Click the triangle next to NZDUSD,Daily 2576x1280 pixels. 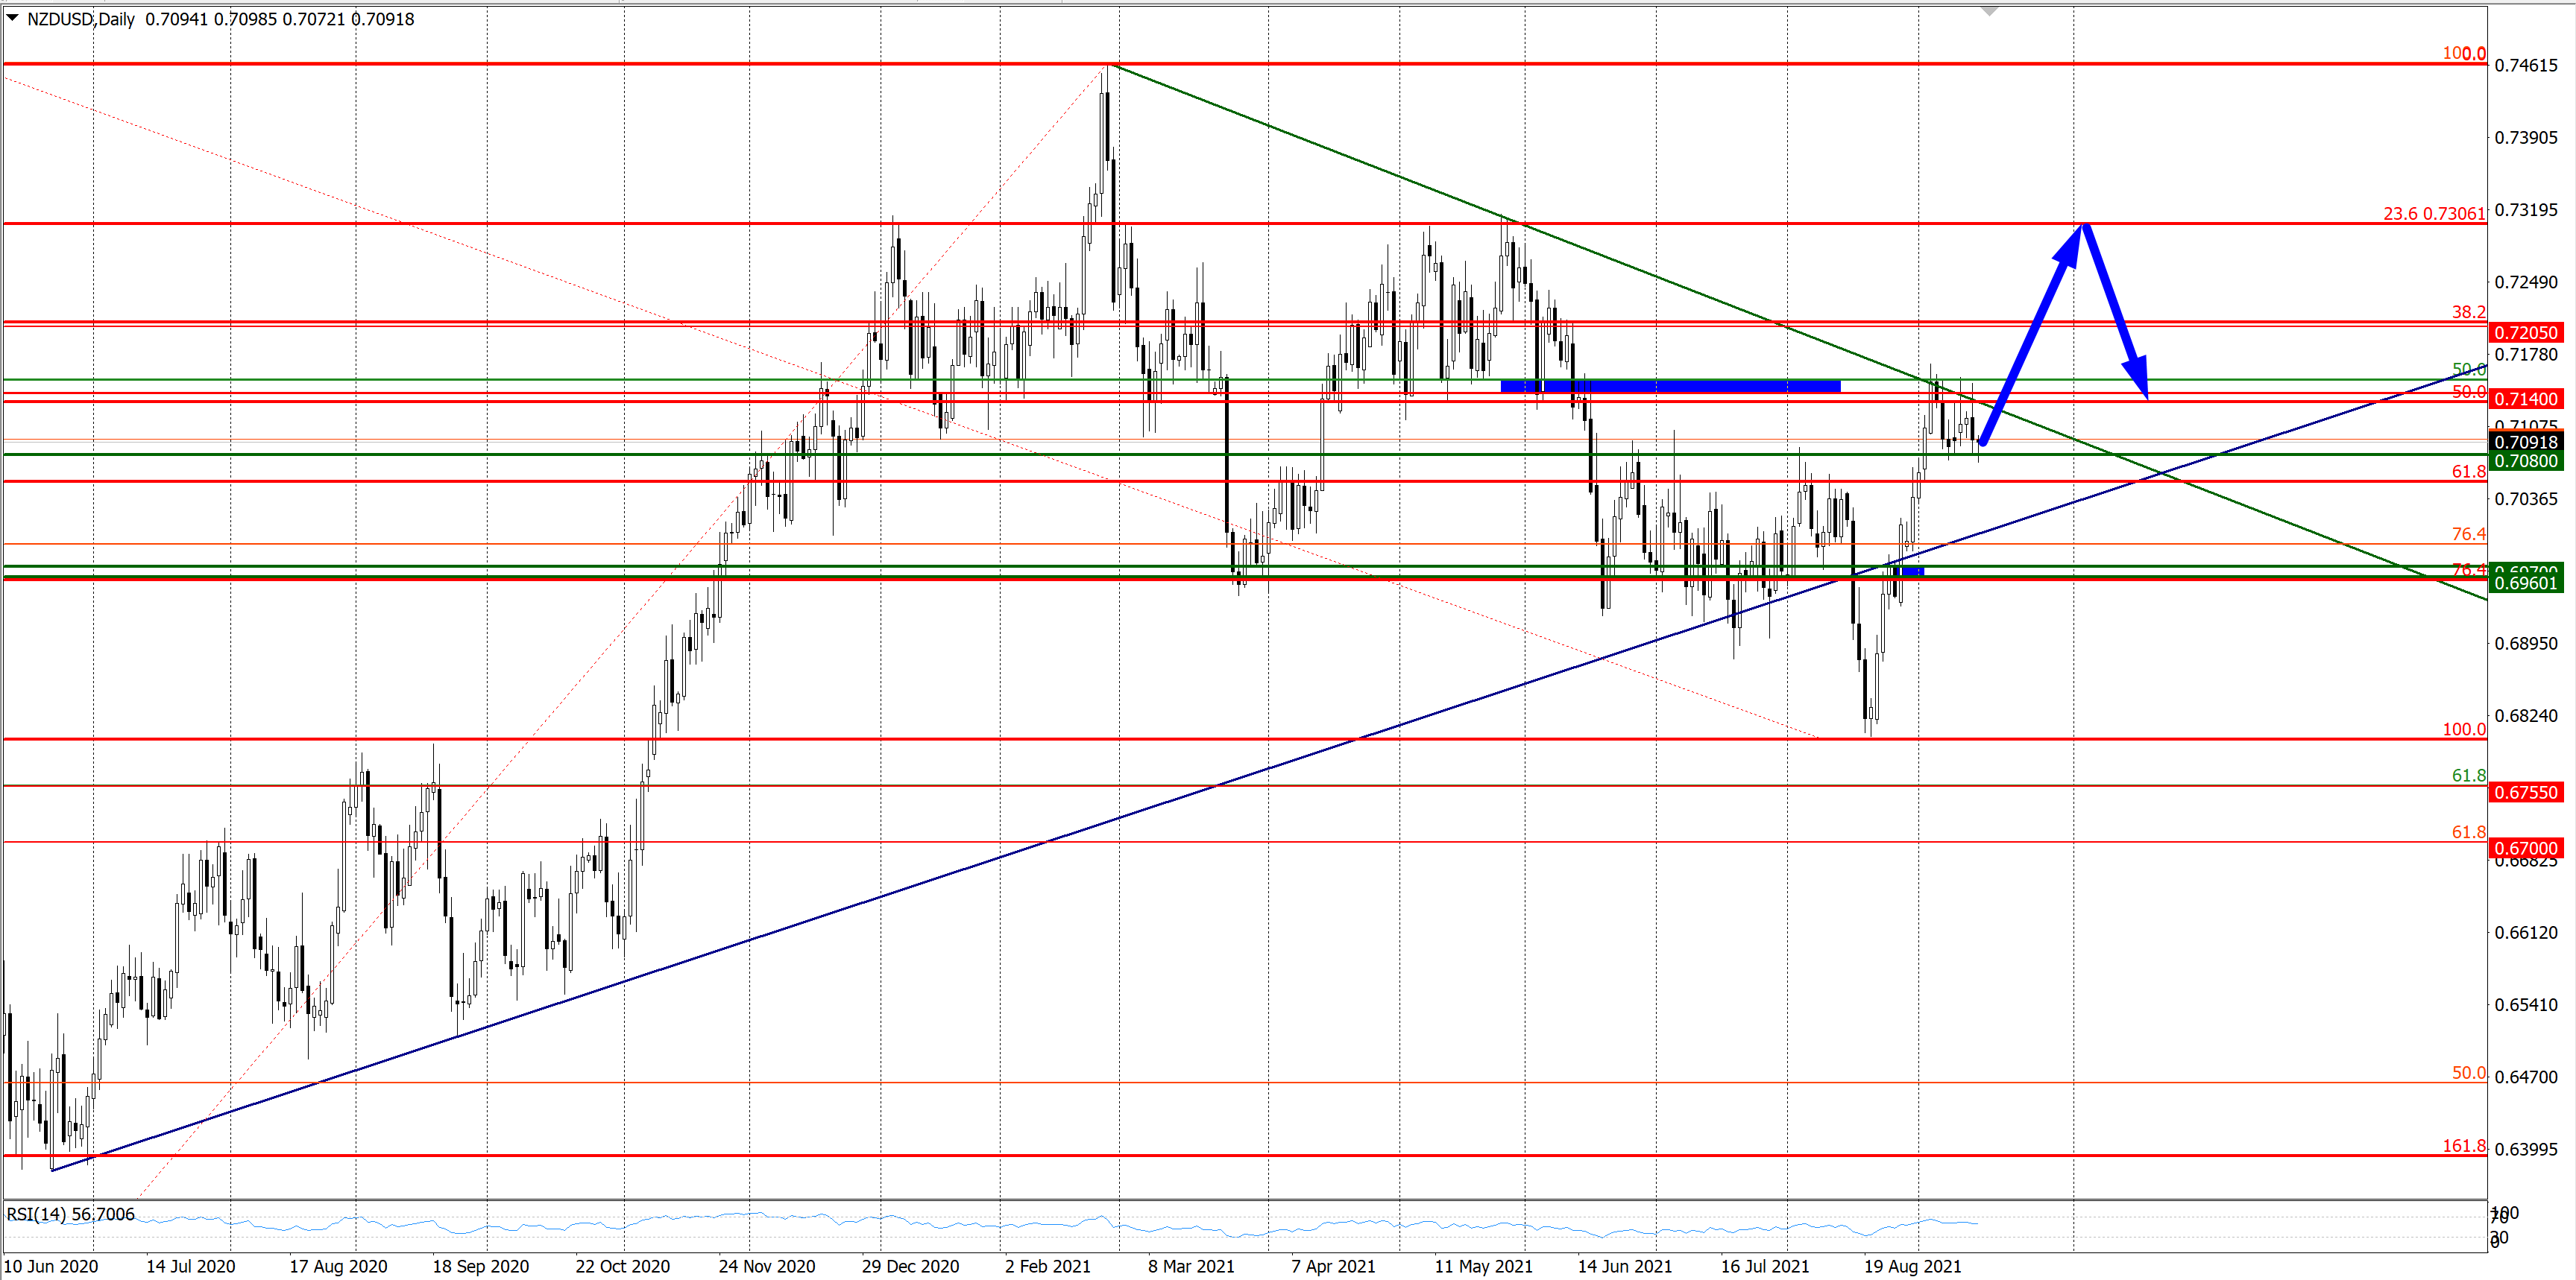point(13,18)
